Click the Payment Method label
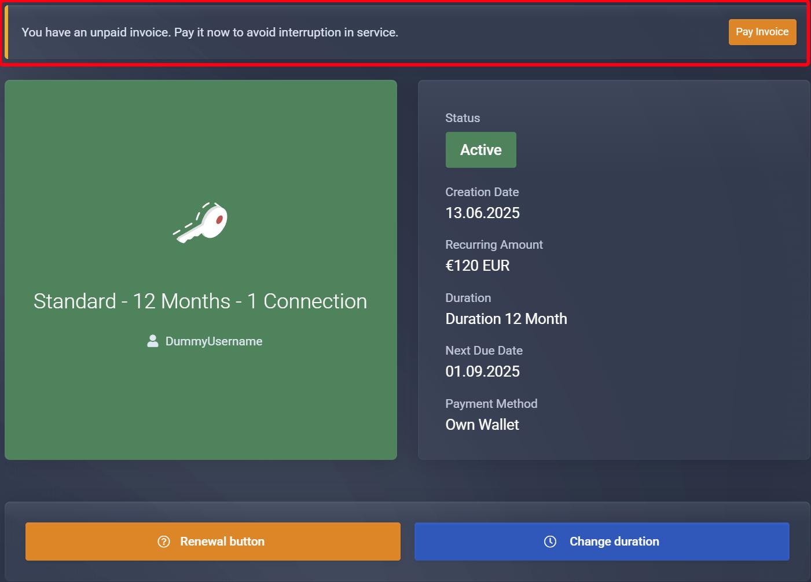 point(491,404)
